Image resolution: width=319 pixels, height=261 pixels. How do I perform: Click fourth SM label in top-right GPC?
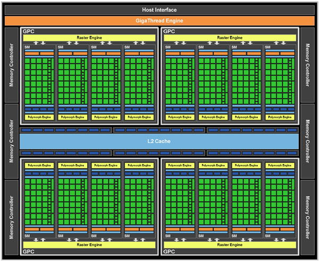point(267,47)
